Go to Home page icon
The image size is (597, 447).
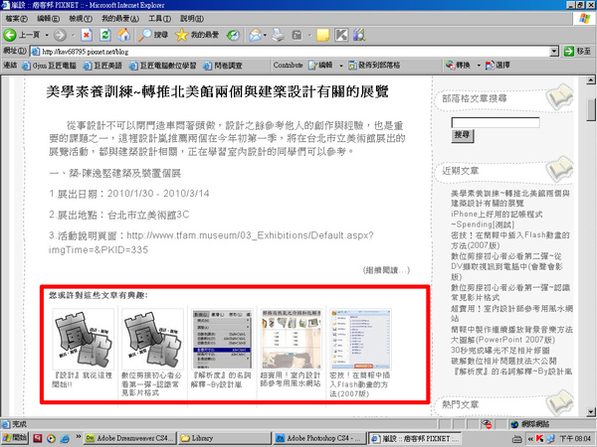123,35
